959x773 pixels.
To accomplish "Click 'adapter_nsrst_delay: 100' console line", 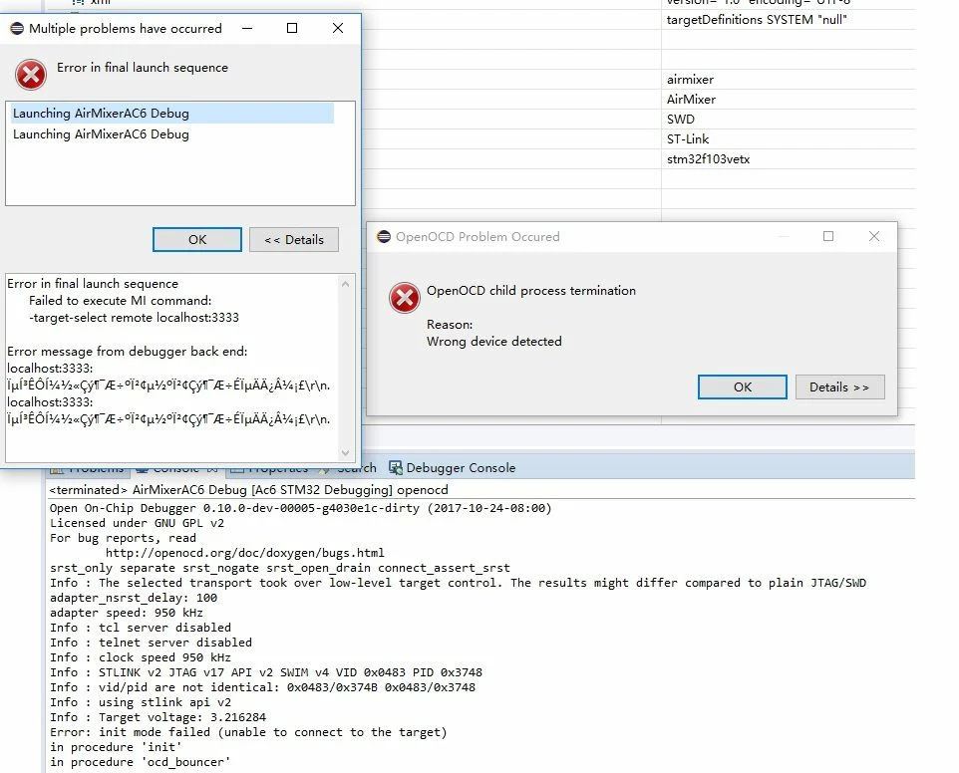I will [134, 598].
